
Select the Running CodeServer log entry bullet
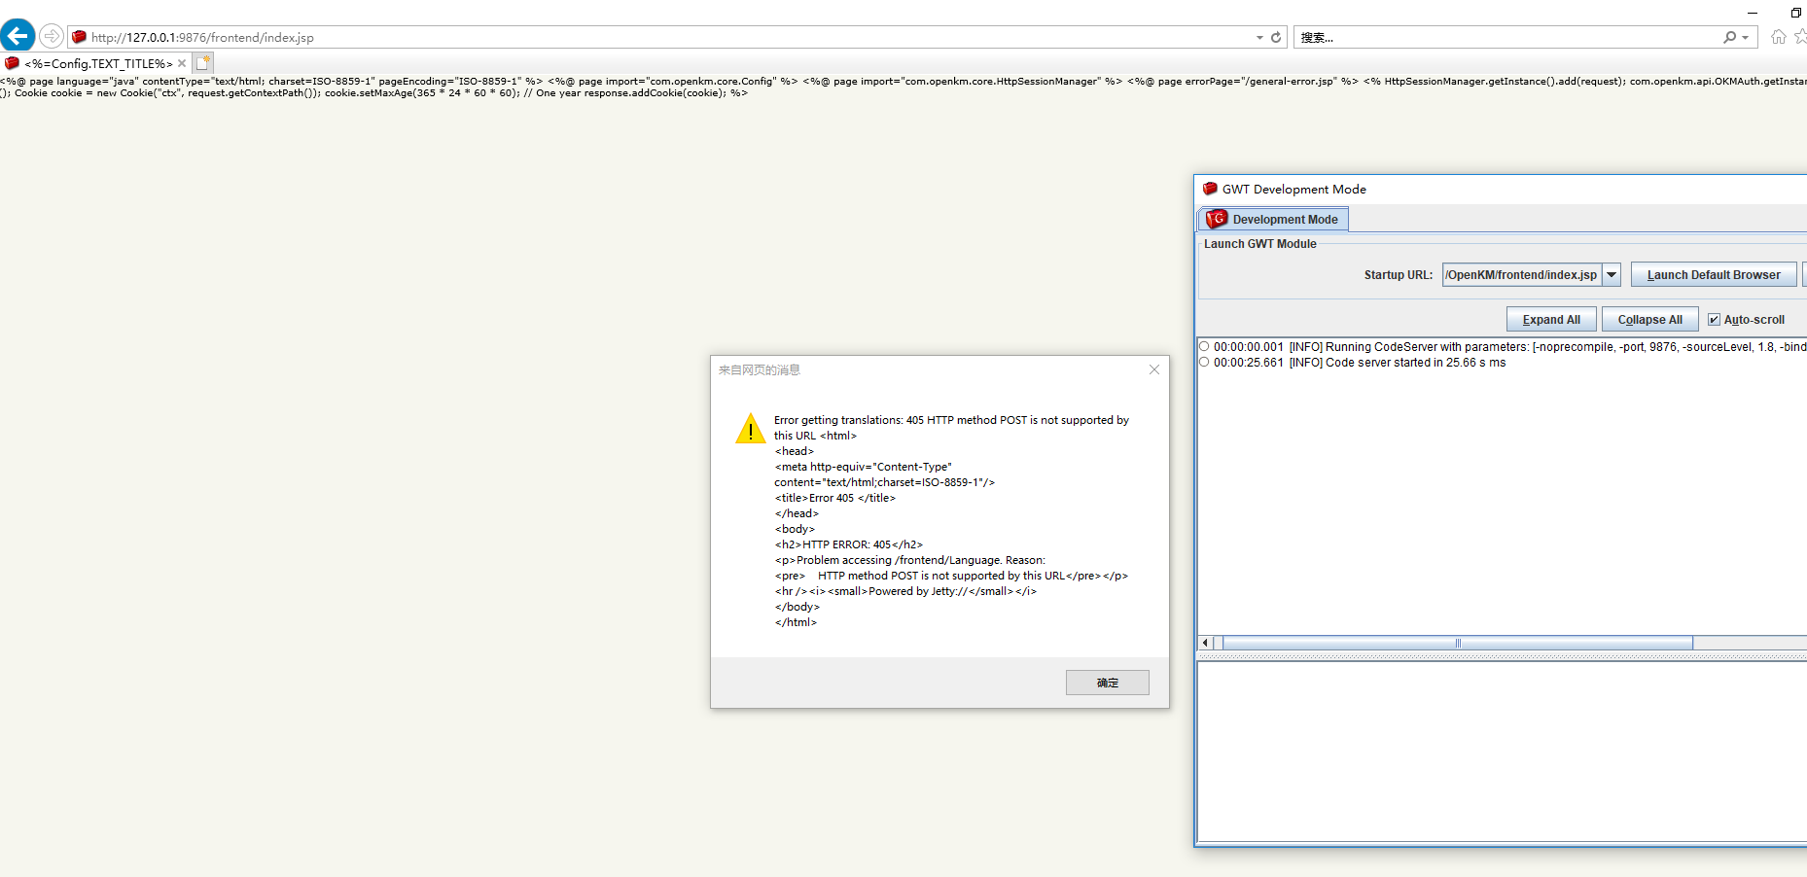1204,346
